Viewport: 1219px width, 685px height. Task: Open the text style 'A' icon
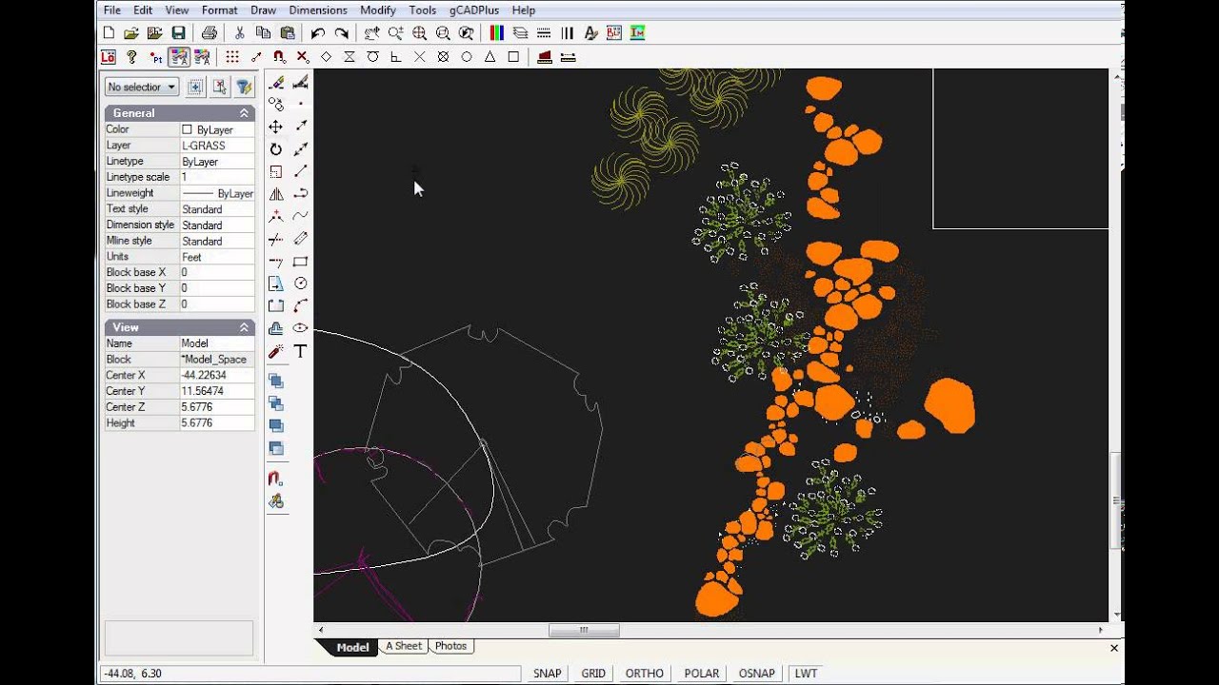click(x=590, y=33)
